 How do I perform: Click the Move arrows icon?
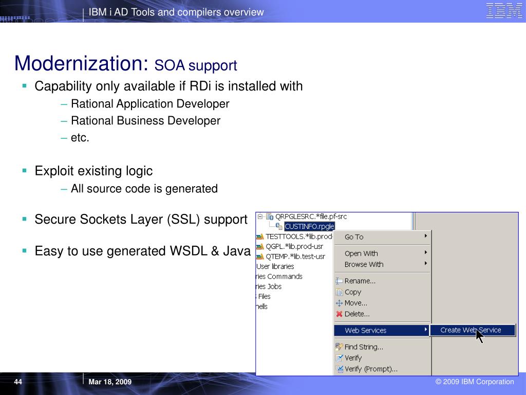pyautogui.click(x=339, y=303)
